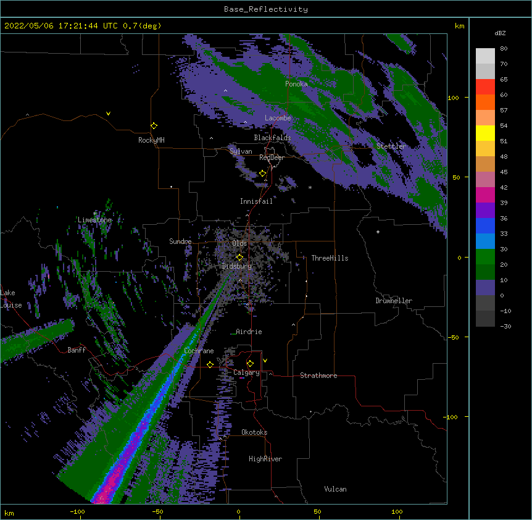This screenshot has width=532, height=520.
Task: Click the yellow diamond marker between Olds and Didsbury
Action: click(x=239, y=258)
